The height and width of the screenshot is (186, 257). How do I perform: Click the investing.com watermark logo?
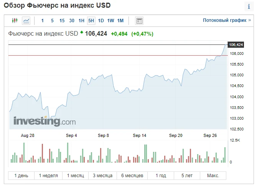click(44, 121)
